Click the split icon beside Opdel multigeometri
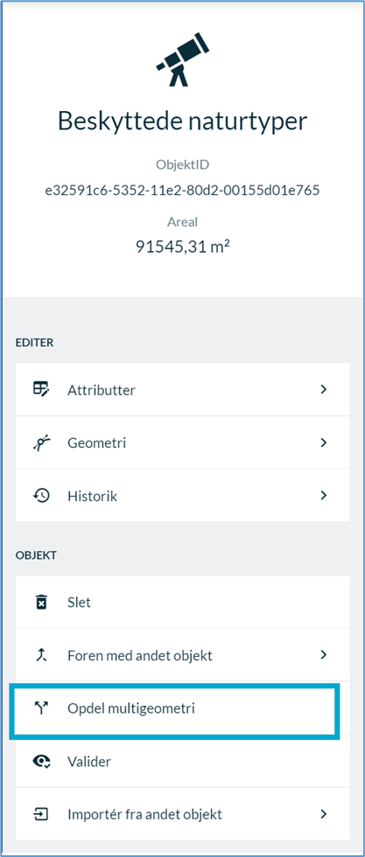 (x=42, y=709)
